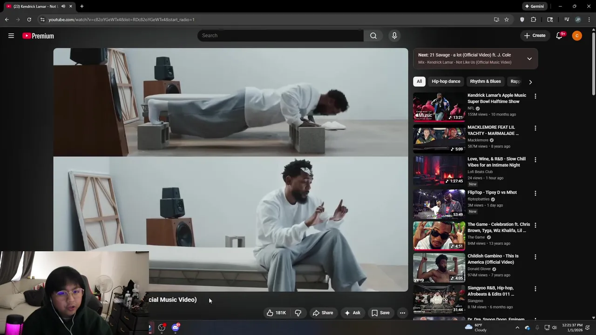Viewport: 596px width, 335px height.
Task: Select the All filter chip
Action: click(x=419, y=81)
